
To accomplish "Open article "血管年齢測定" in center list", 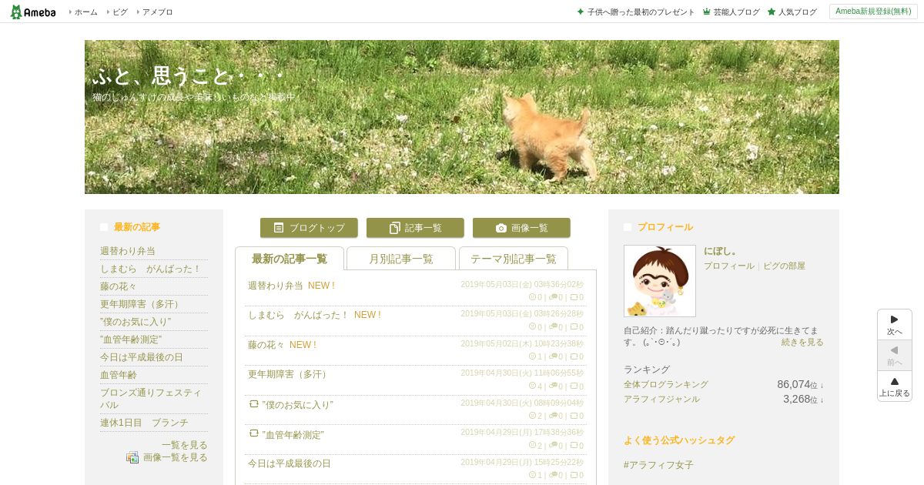I will click(x=293, y=435).
